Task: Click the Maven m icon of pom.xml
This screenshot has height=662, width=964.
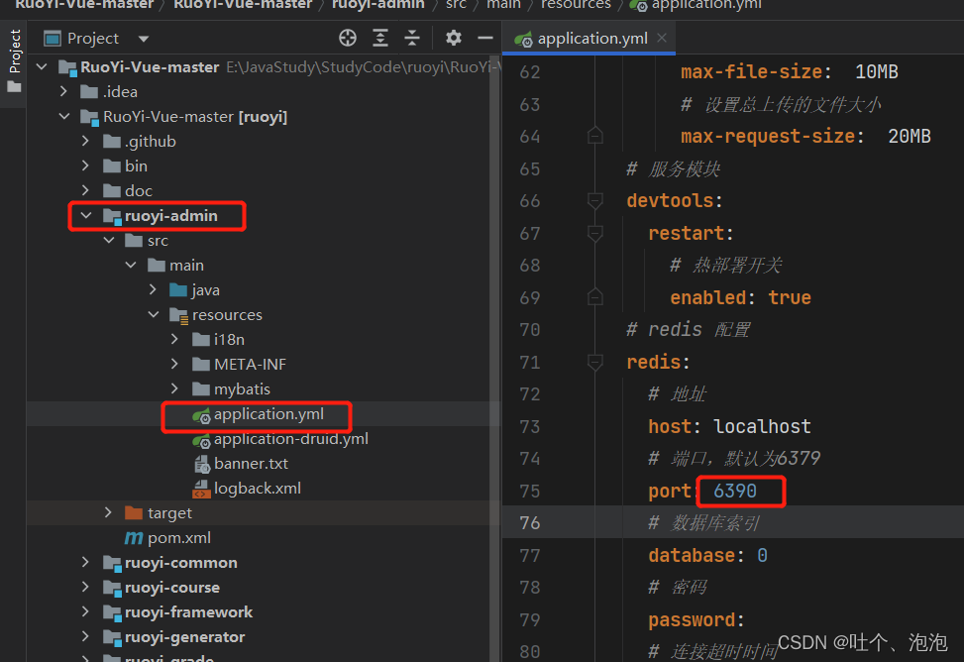Action: (134, 538)
